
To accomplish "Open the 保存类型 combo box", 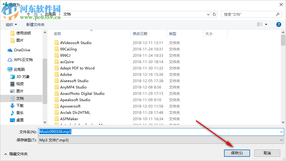I will (x=161, y=140).
